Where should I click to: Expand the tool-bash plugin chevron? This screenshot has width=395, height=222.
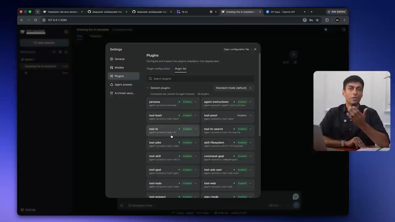195,115
